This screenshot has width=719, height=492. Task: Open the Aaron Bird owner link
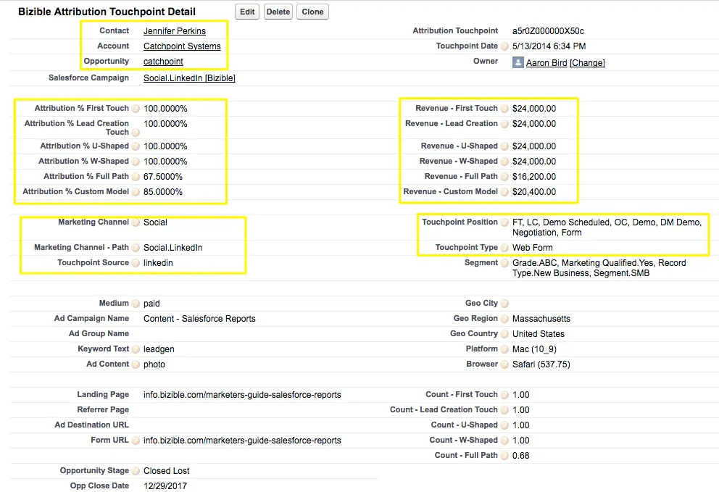coord(546,63)
